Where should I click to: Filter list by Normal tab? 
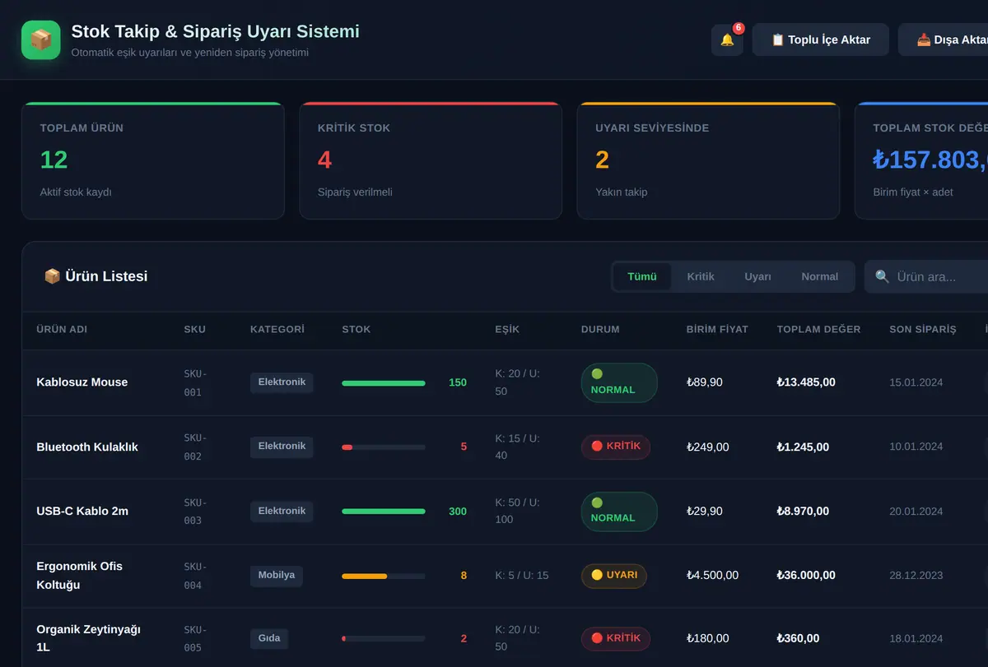(820, 276)
